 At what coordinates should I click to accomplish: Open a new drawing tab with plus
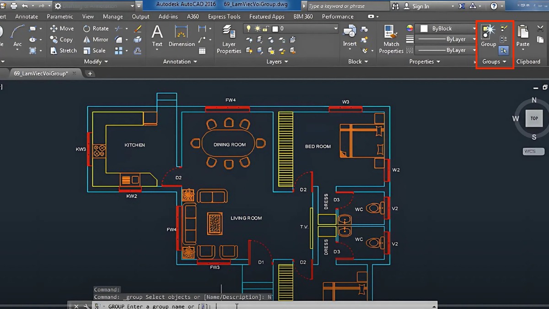click(x=90, y=73)
